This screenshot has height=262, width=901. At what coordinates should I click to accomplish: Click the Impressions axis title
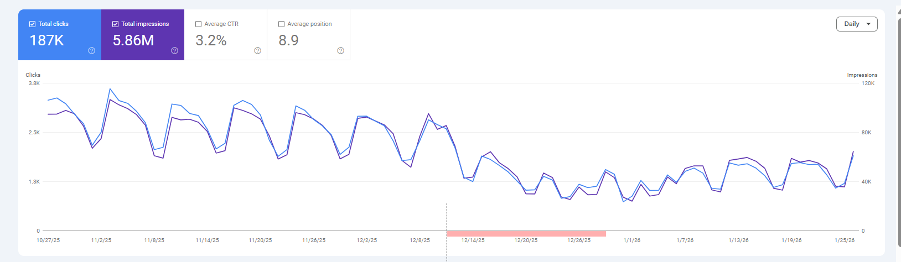pos(862,75)
